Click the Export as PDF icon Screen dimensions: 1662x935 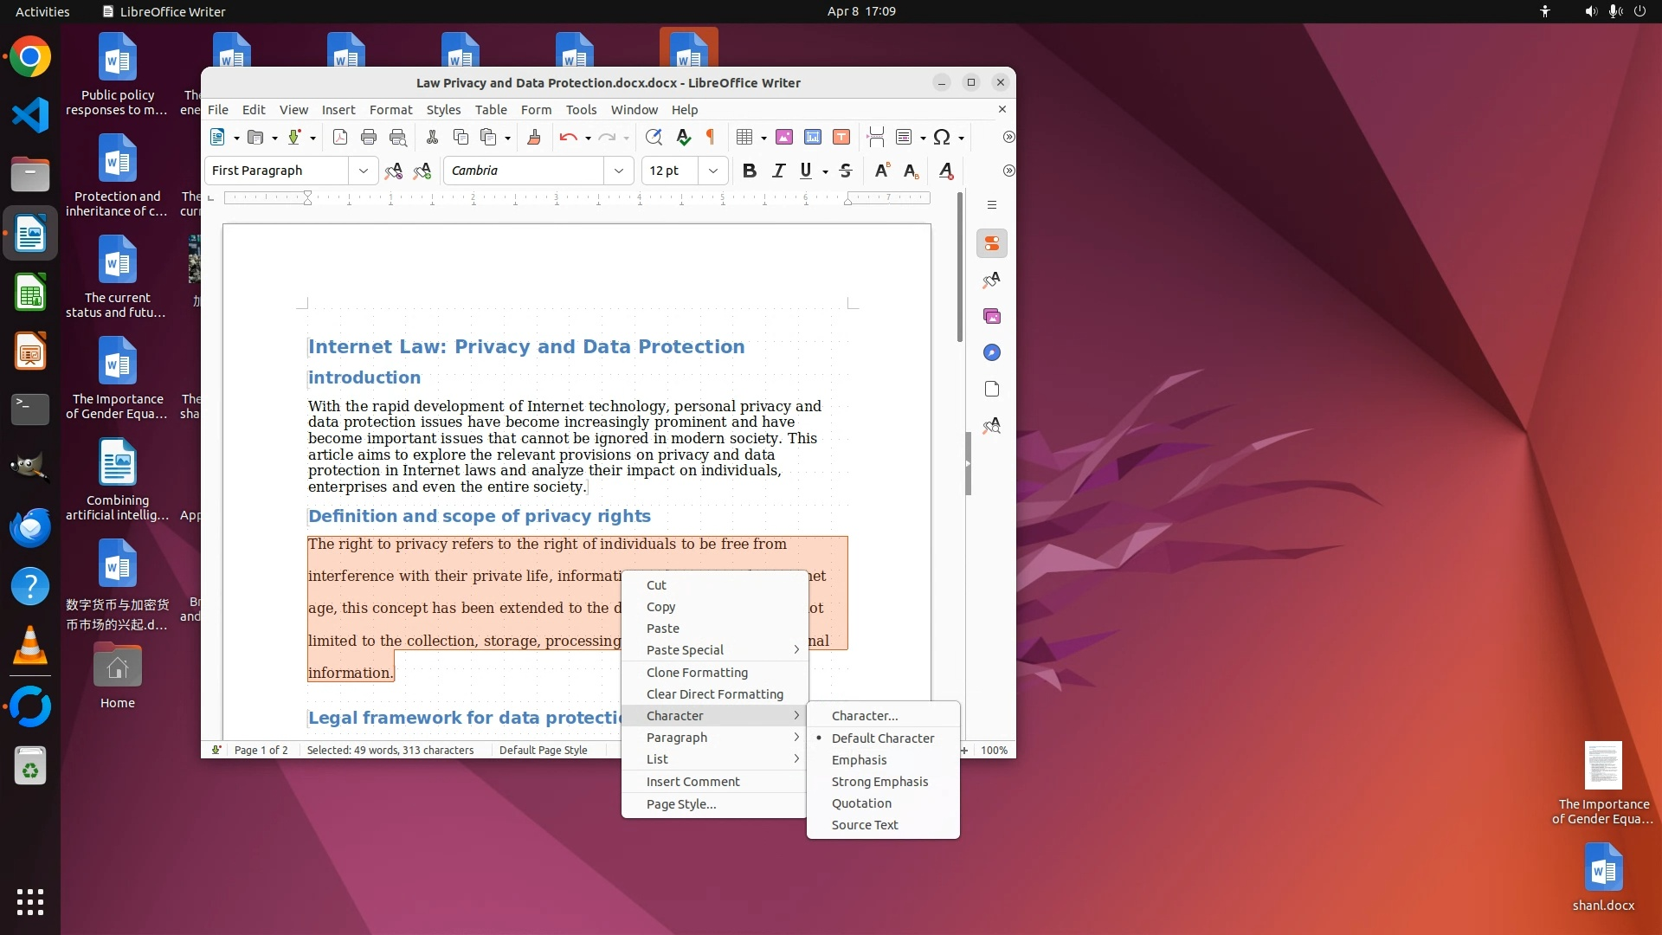click(340, 137)
